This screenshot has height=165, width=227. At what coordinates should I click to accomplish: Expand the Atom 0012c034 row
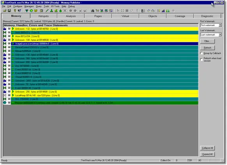point(9,36)
